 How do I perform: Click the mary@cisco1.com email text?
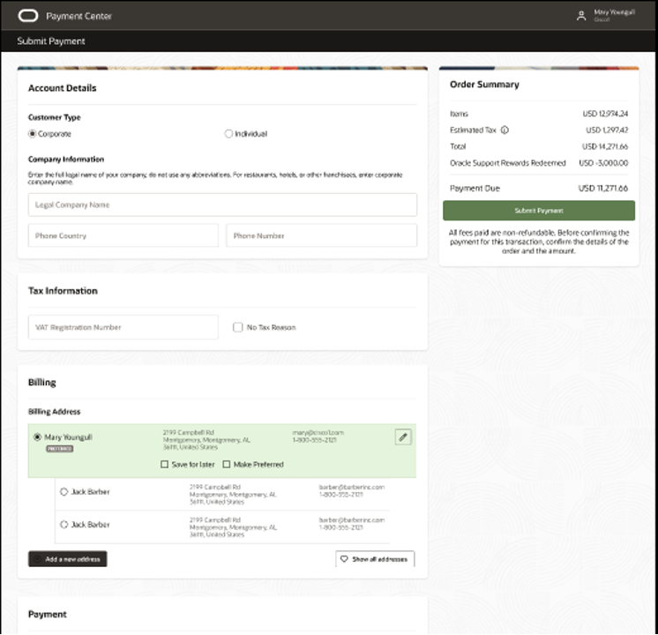[318, 432]
